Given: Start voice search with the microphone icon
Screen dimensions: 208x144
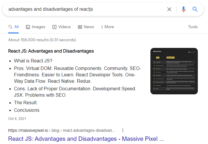Looking at the screenshot, I should [x=184, y=9].
